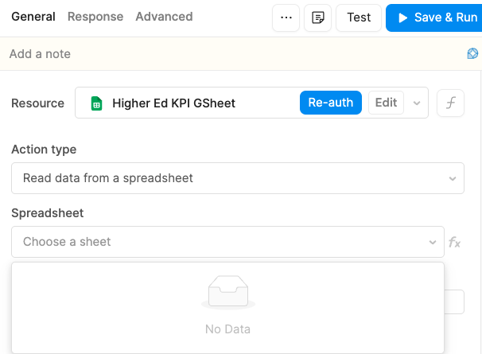Switch to the Response tab
482x354 pixels.
pos(95,17)
